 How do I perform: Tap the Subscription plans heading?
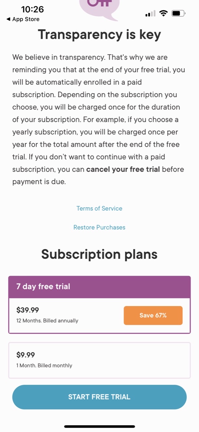[x=99, y=254]
